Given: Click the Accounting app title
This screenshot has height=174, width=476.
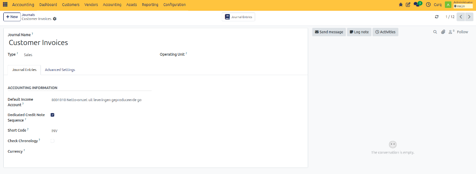Looking at the screenshot, I should (x=23, y=5).
